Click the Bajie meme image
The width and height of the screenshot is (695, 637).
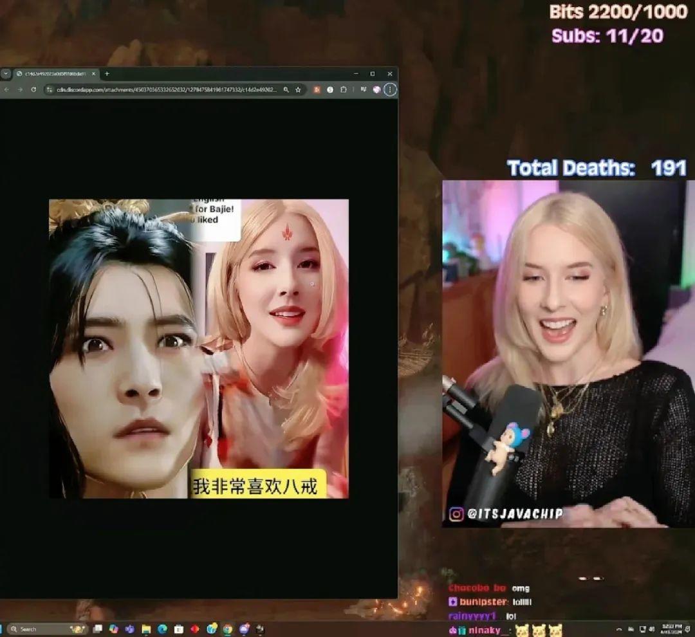coord(199,349)
